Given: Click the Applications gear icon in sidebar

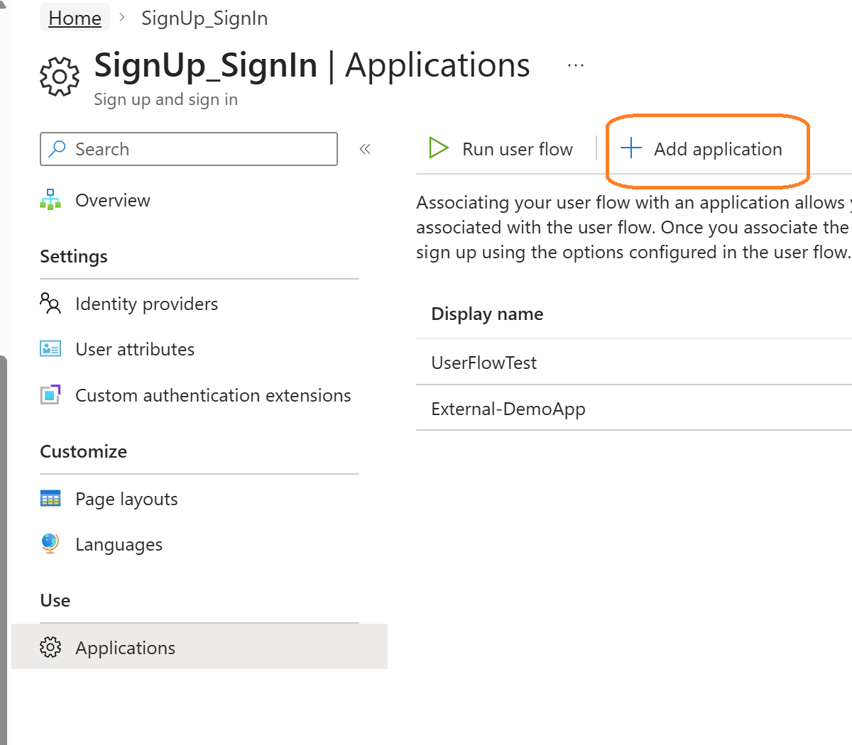Looking at the screenshot, I should pyautogui.click(x=50, y=647).
